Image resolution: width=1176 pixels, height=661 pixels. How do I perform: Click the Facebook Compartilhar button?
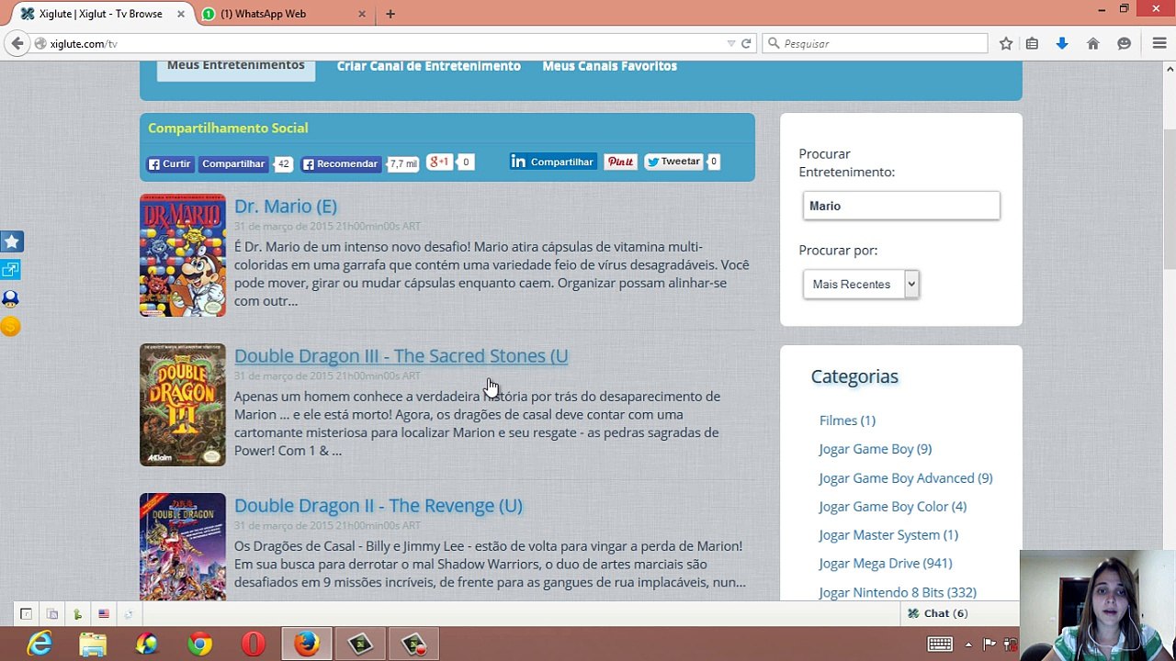(x=233, y=164)
